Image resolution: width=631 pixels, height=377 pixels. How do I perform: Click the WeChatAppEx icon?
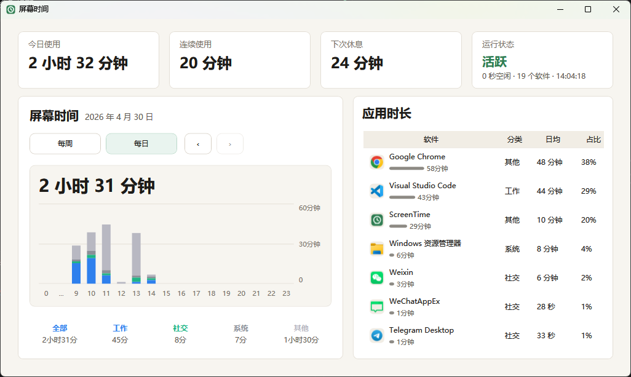(x=377, y=306)
